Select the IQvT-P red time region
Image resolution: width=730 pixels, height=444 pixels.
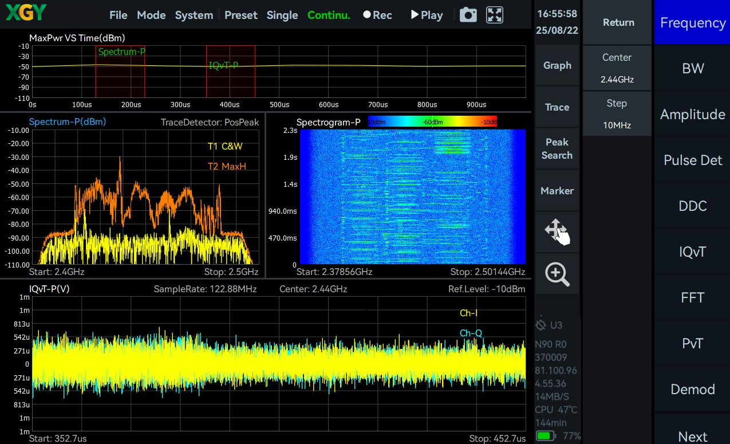point(231,72)
